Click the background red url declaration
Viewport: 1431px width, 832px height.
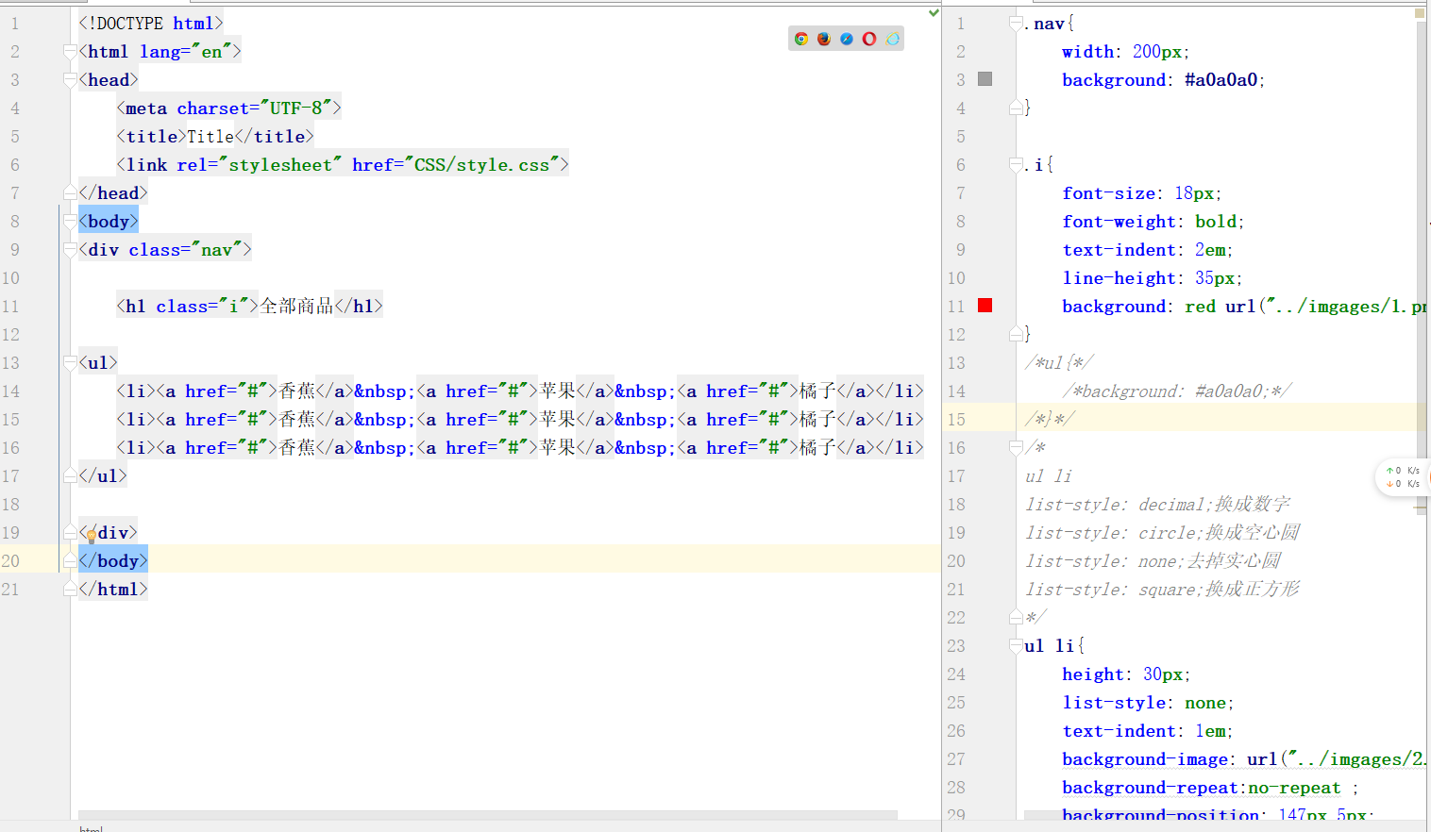tap(1244, 306)
